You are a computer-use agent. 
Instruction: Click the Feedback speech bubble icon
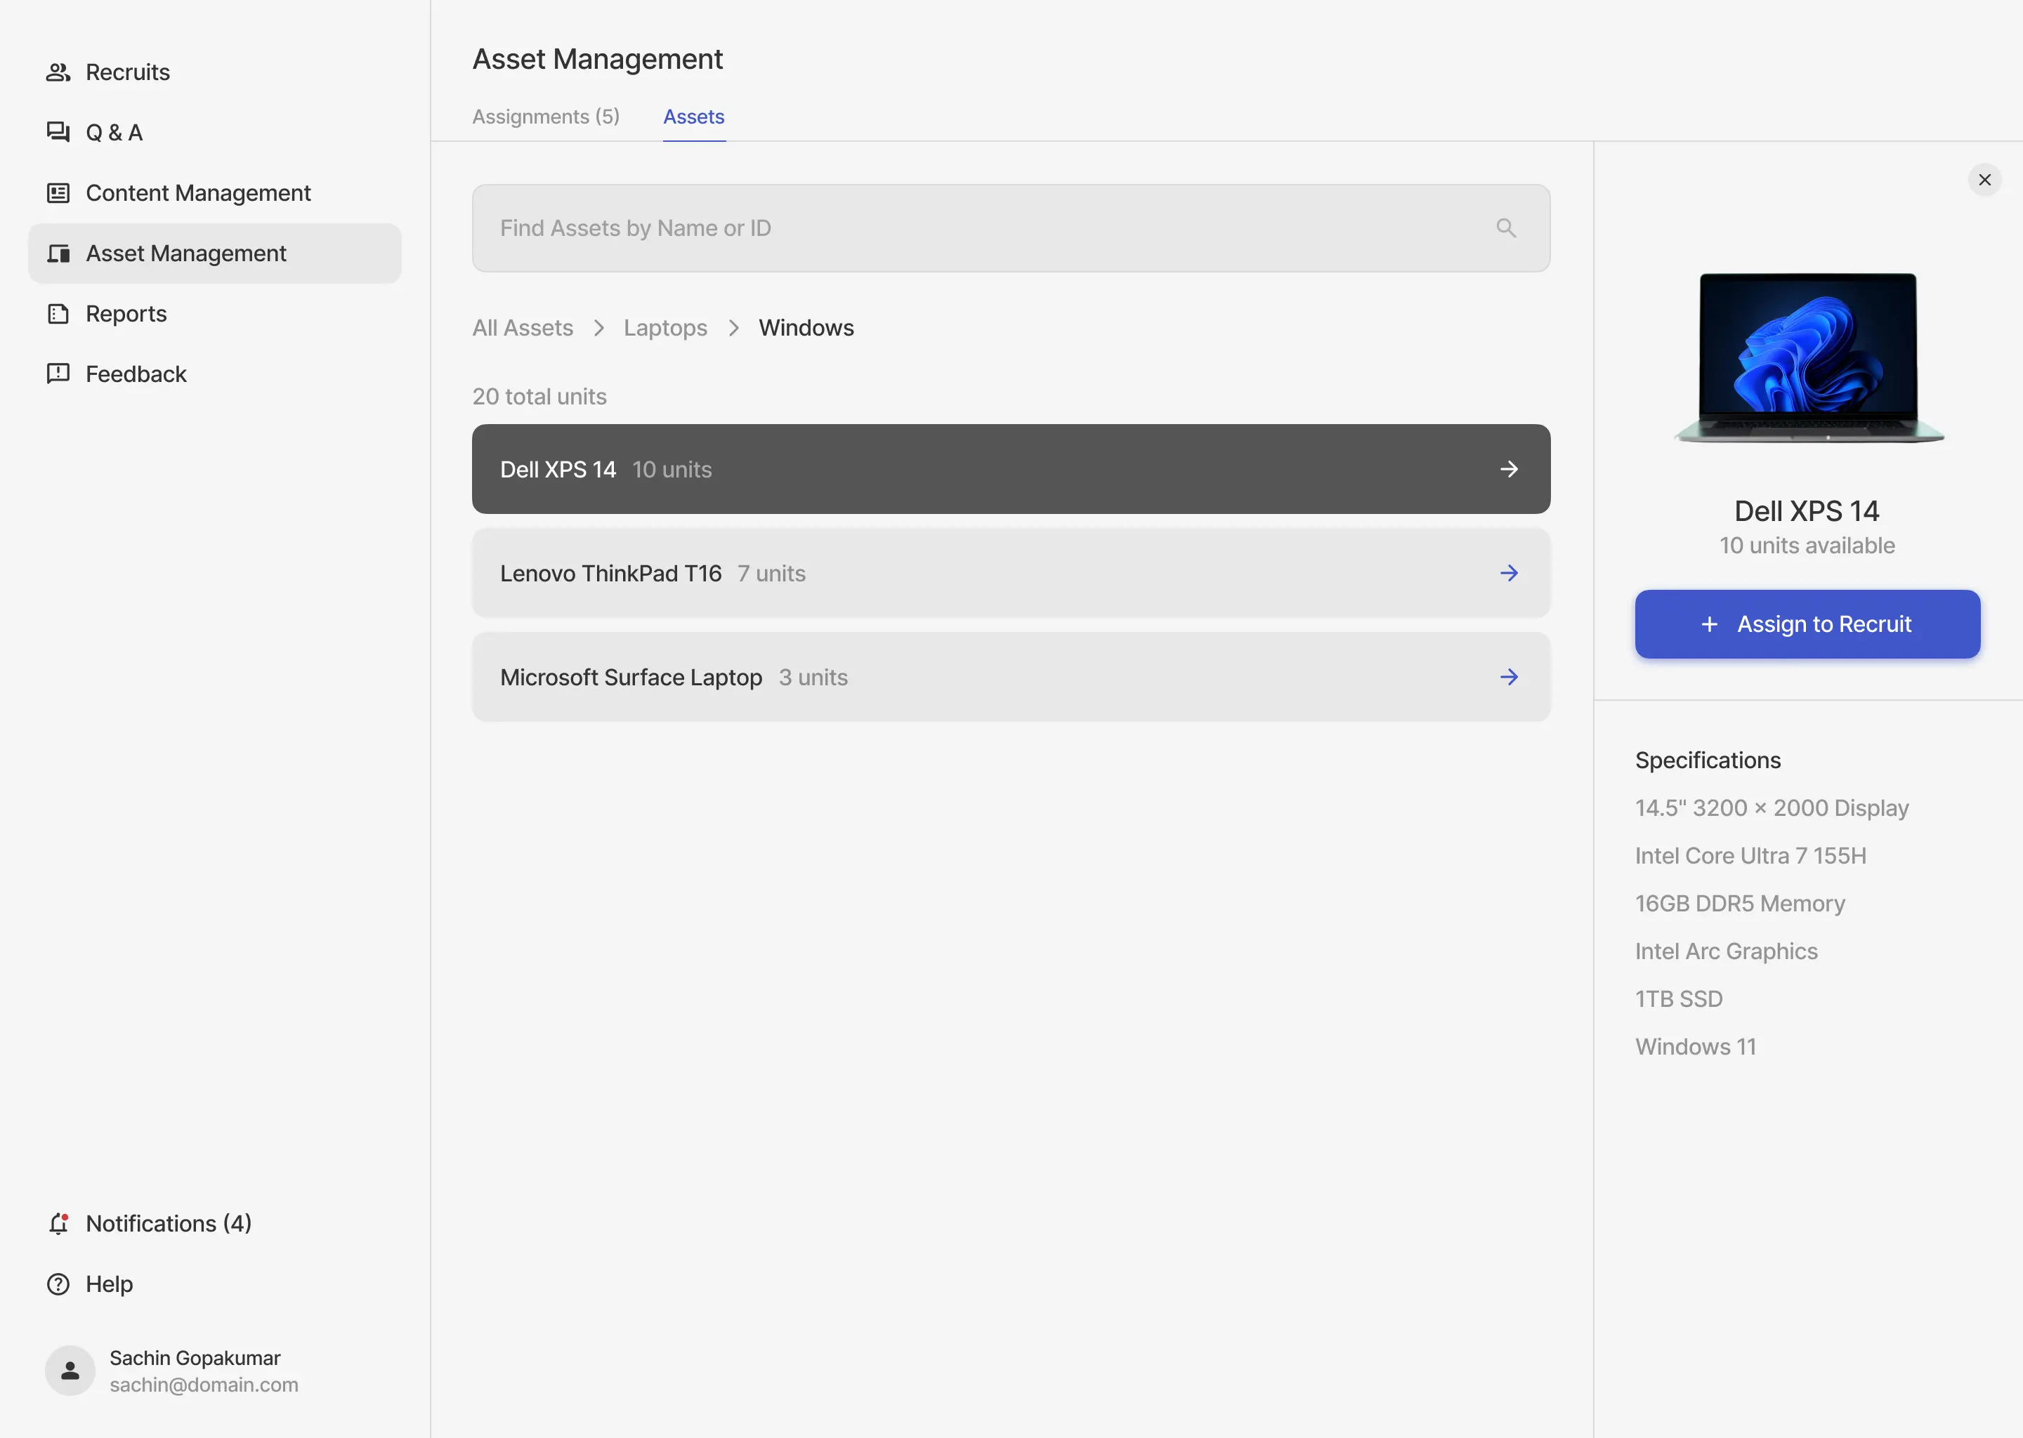pyautogui.click(x=58, y=374)
